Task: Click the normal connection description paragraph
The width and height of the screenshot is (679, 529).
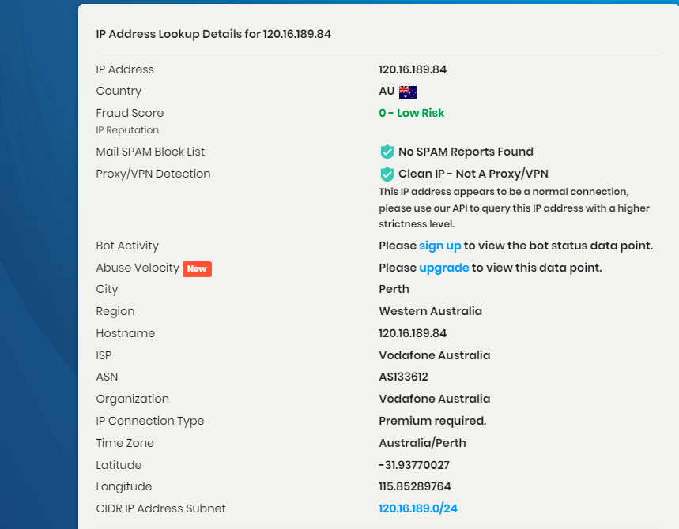Action: coord(514,208)
